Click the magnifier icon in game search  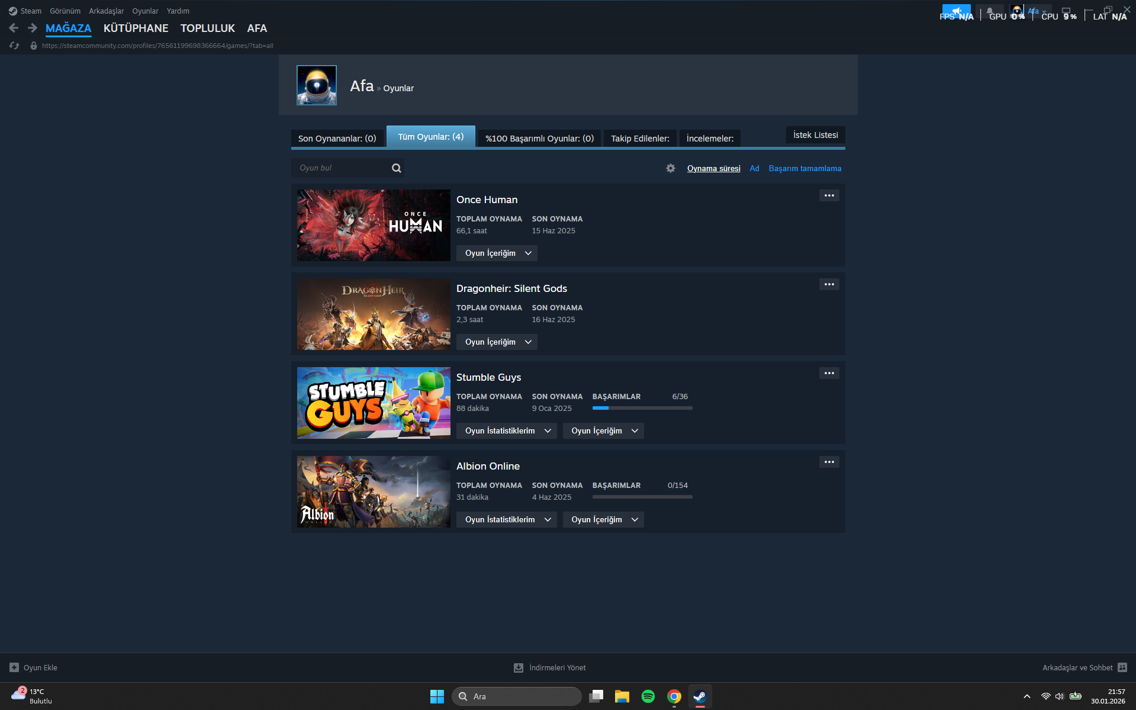(x=397, y=168)
